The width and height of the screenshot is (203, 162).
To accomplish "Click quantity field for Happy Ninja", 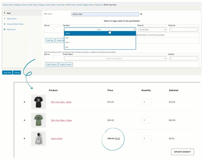I will [146, 139].
